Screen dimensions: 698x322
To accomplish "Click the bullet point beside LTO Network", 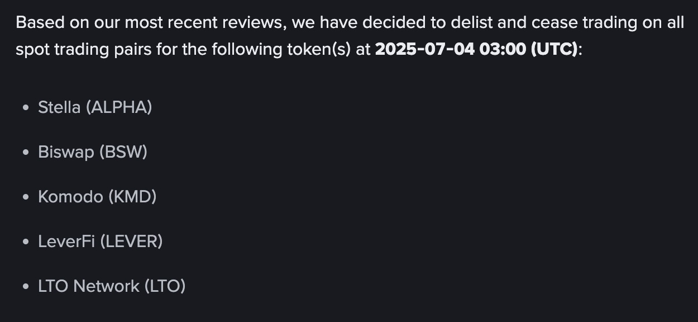I will [25, 286].
